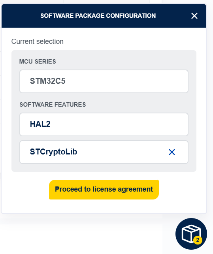Image resolution: width=213 pixels, height=254 pixels.
Task: Click the Current selection heading
Action: 38,41
